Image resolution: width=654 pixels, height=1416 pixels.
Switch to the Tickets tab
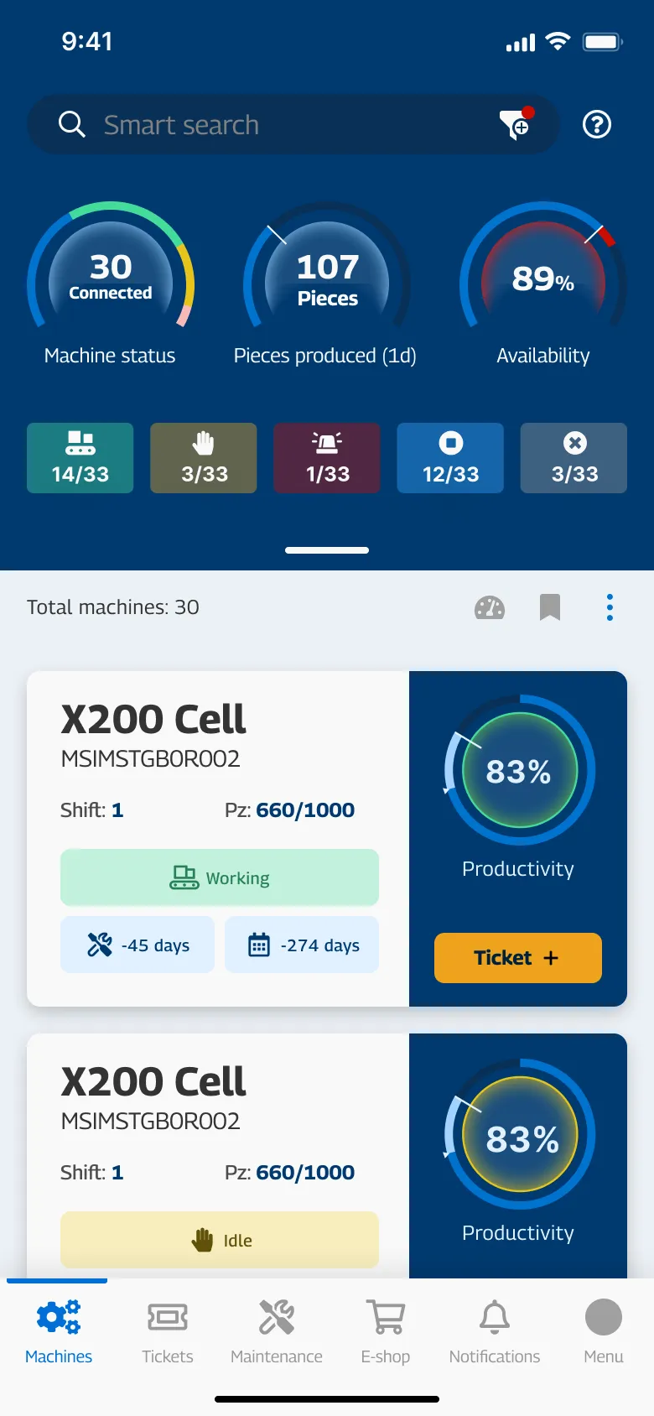(x=168, y=1332)
